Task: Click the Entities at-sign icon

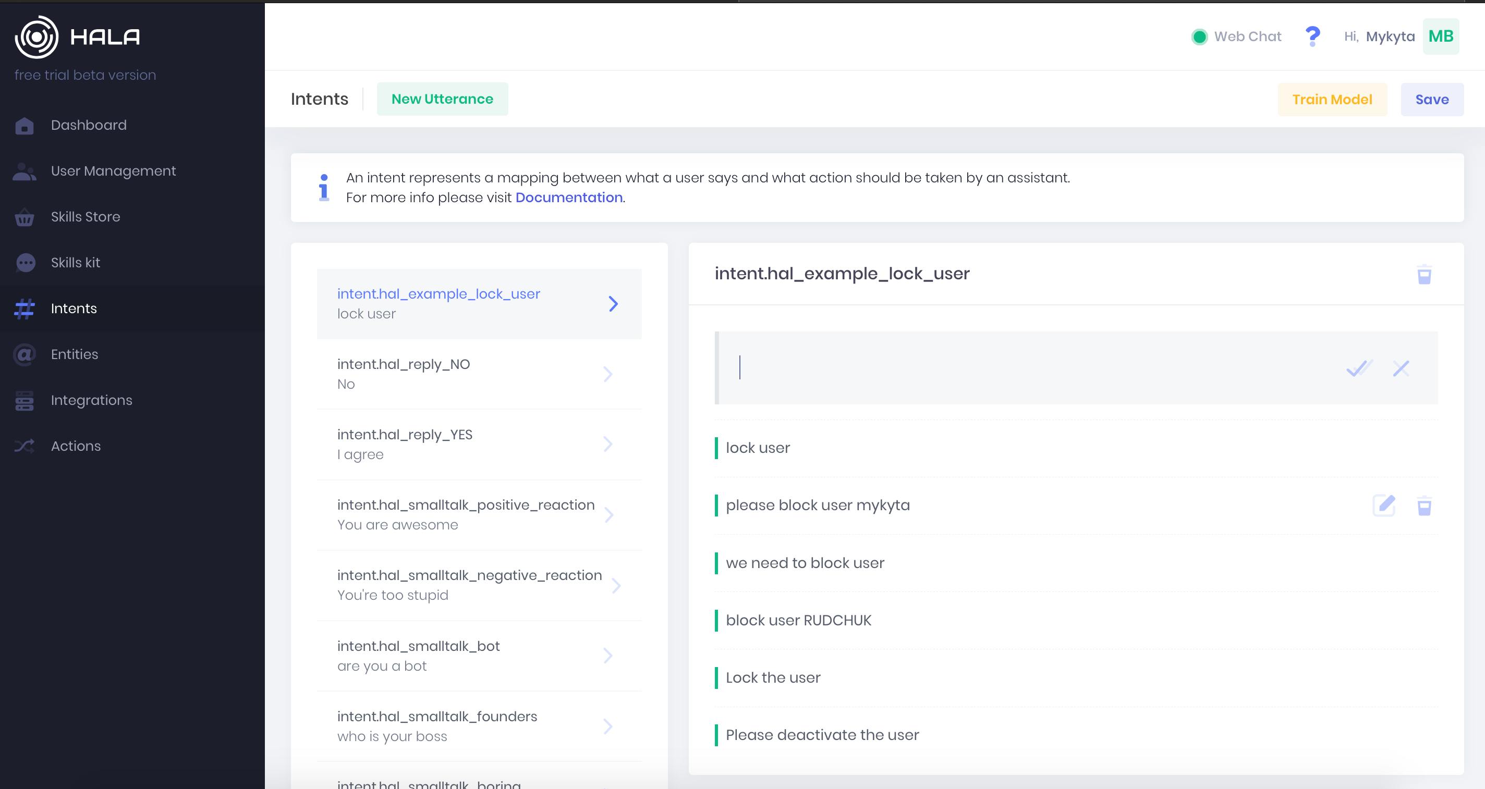Action: (x=25, y=354)
